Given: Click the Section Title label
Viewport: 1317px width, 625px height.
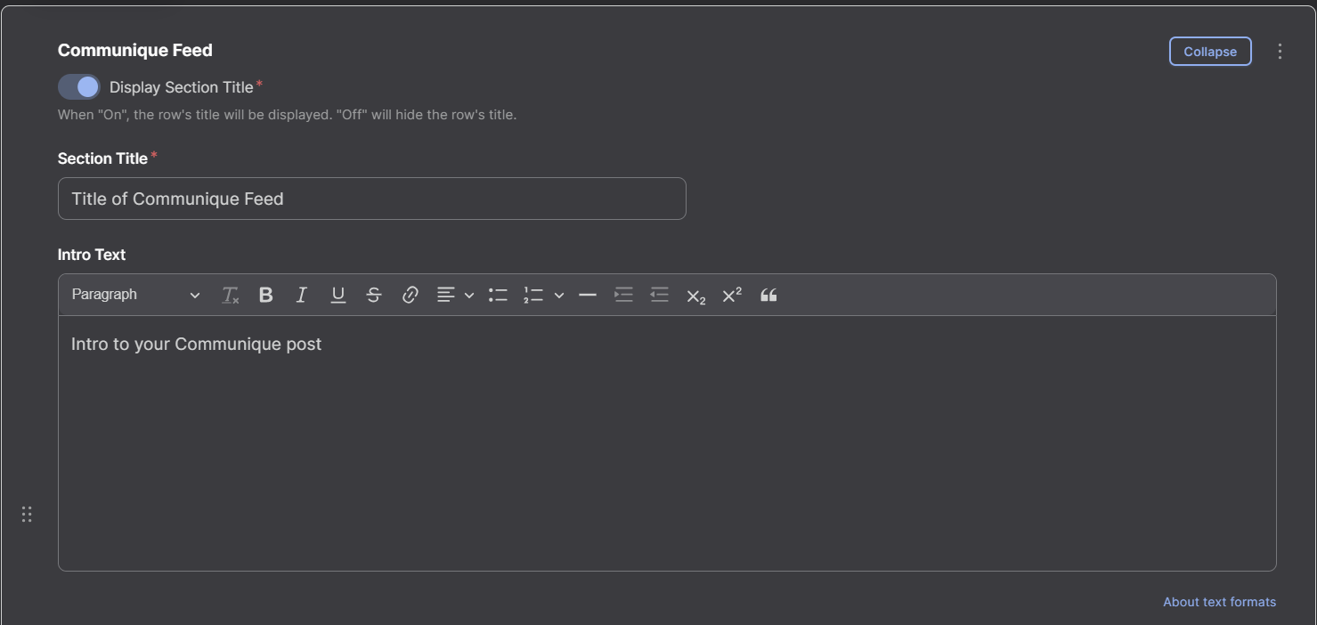Looking at the screenshot, I should coord(102,158).
